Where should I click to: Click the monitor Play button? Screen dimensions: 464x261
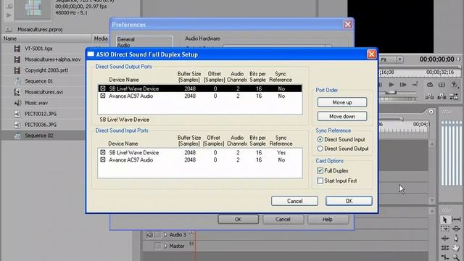391,85
